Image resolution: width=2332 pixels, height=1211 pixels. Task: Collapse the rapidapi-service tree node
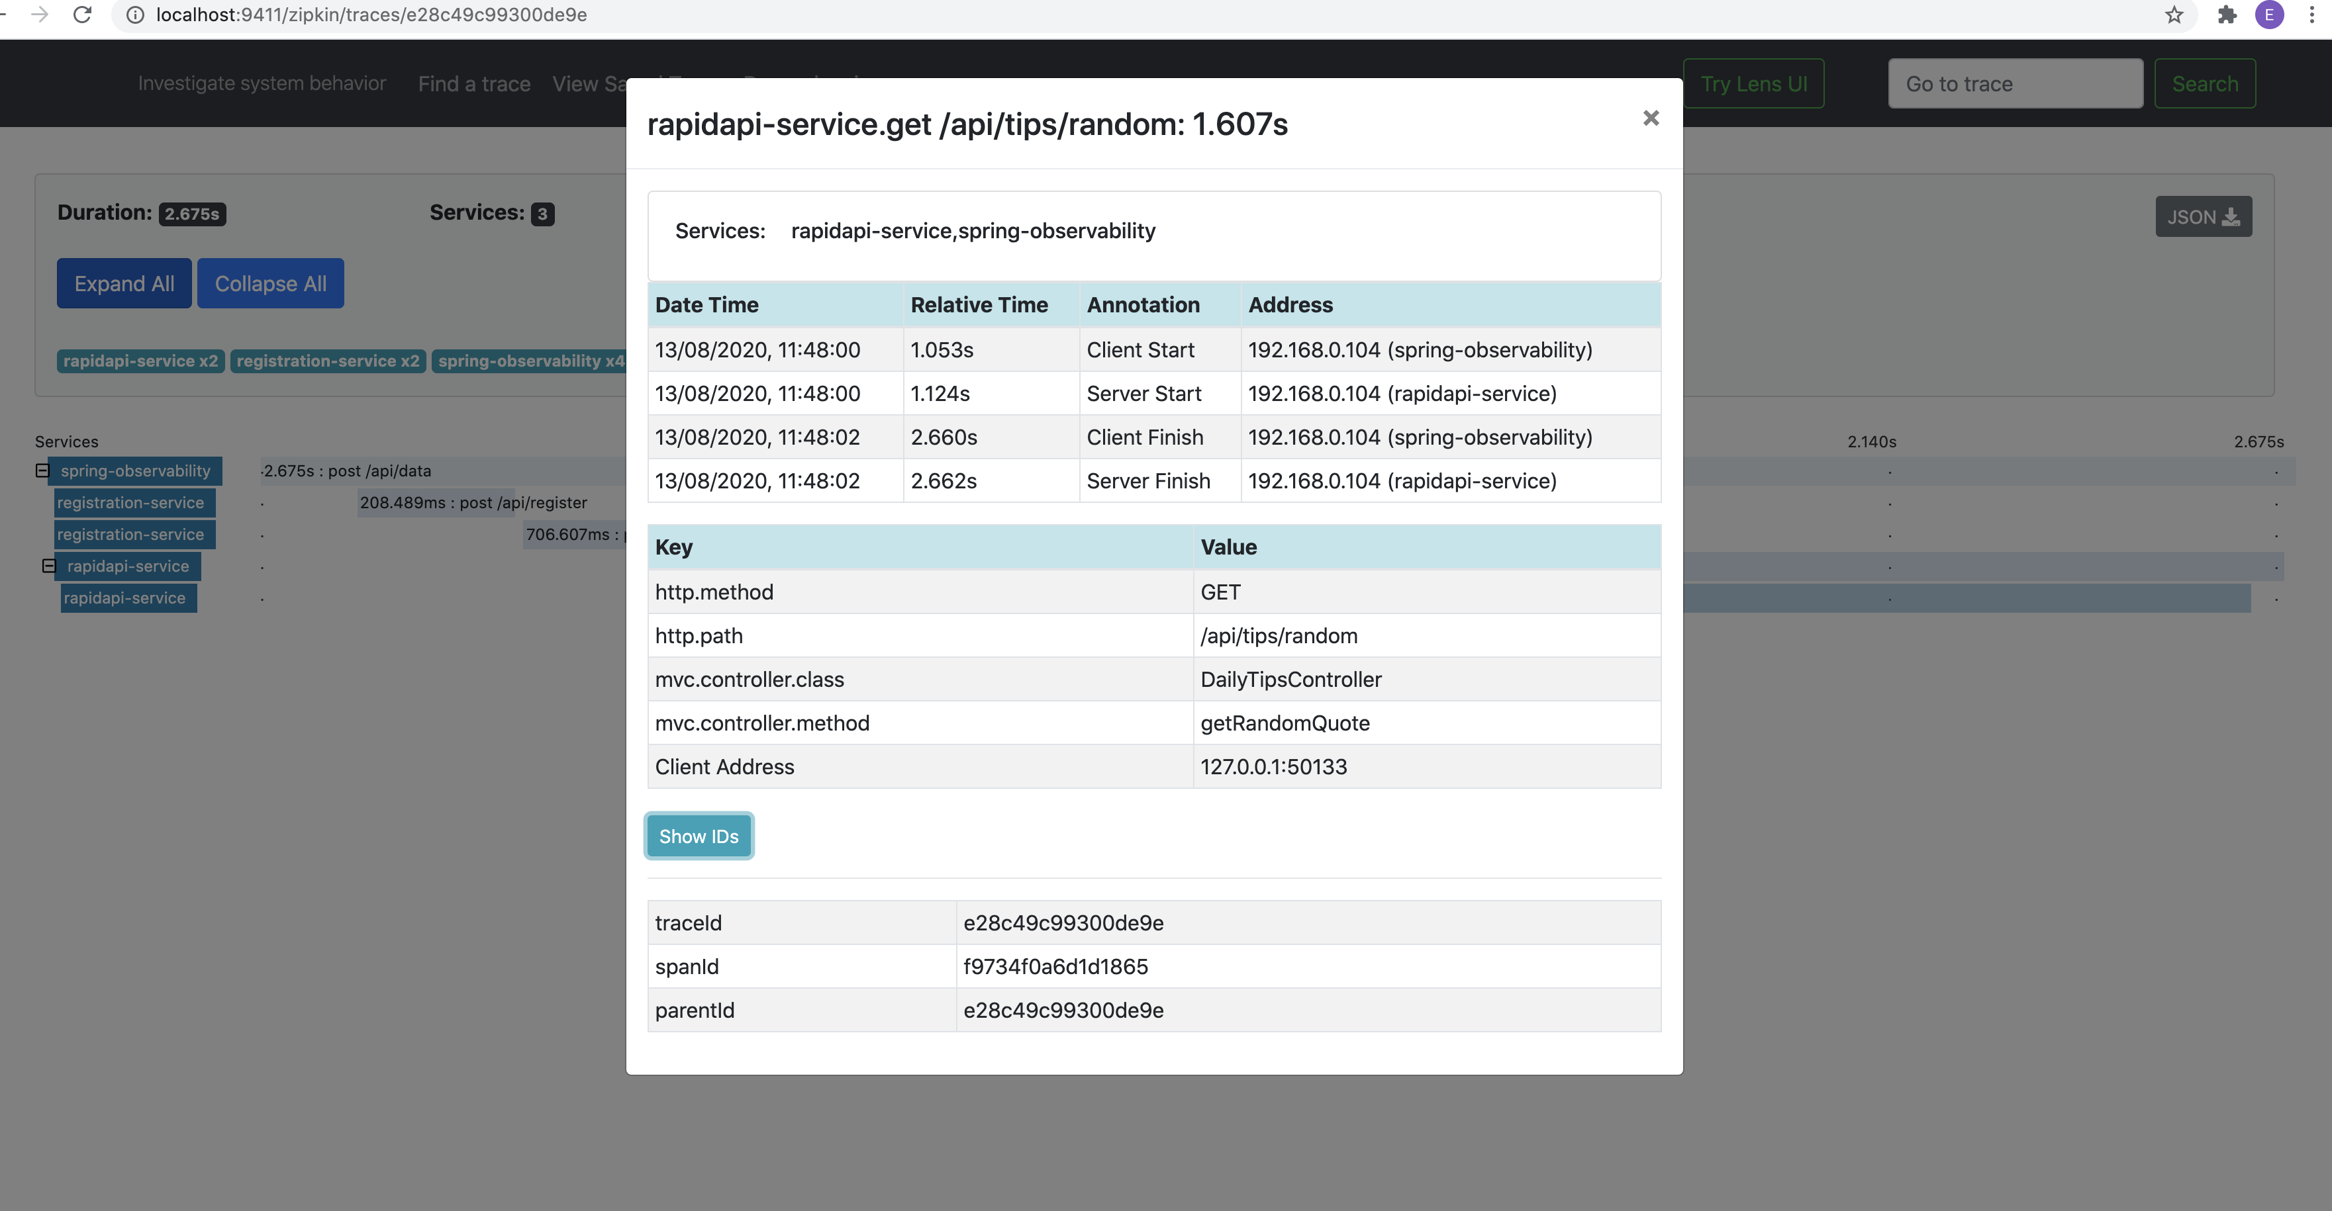coord(49,566)
